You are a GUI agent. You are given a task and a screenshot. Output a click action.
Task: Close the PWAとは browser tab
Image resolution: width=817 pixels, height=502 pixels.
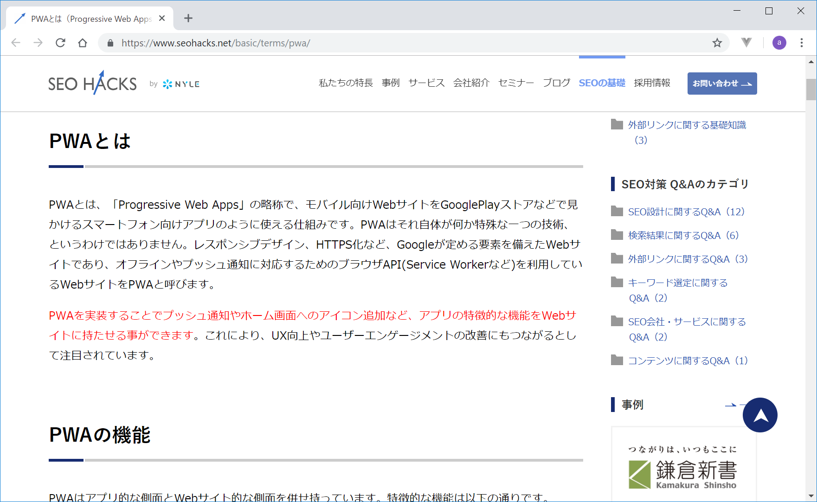pos(162,19)
